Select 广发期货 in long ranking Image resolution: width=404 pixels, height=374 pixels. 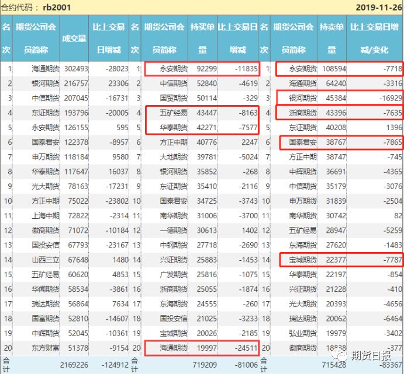coord(174,274)
